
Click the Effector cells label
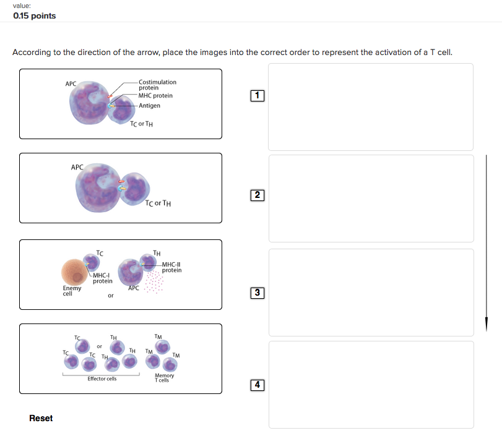[x=102, y=379]
